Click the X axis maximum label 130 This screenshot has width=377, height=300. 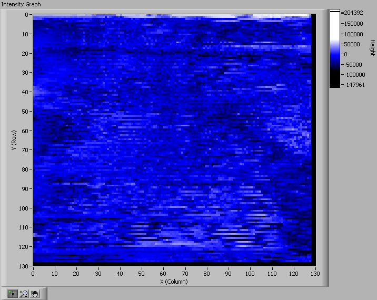[x=315, y=274]
